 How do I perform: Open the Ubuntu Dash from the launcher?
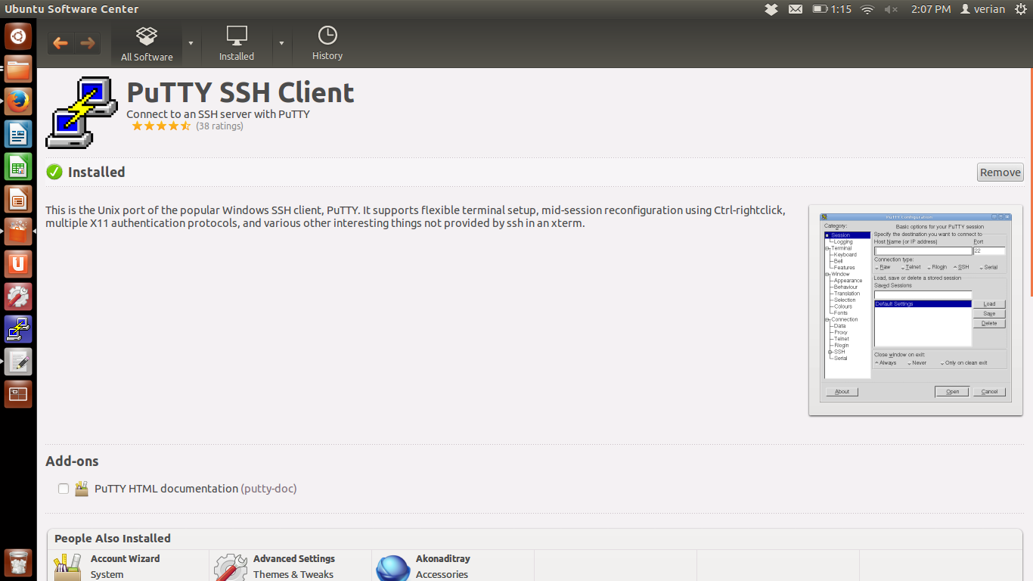pos(18,36)
